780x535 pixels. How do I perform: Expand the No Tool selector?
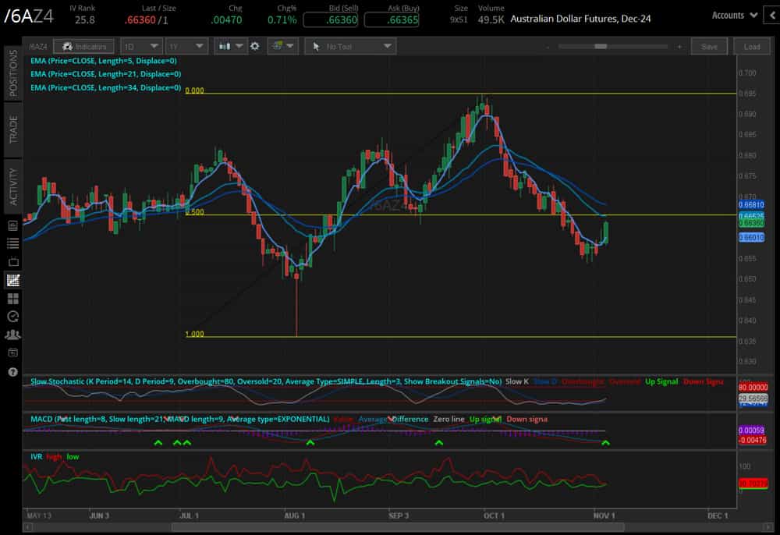point(350,46)
